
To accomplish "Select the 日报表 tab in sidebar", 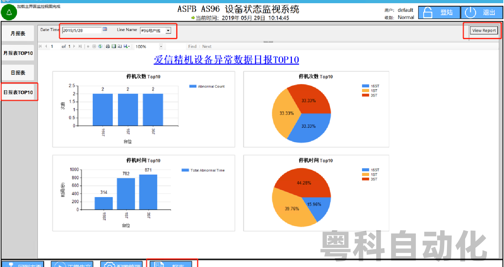I will 18,73.
